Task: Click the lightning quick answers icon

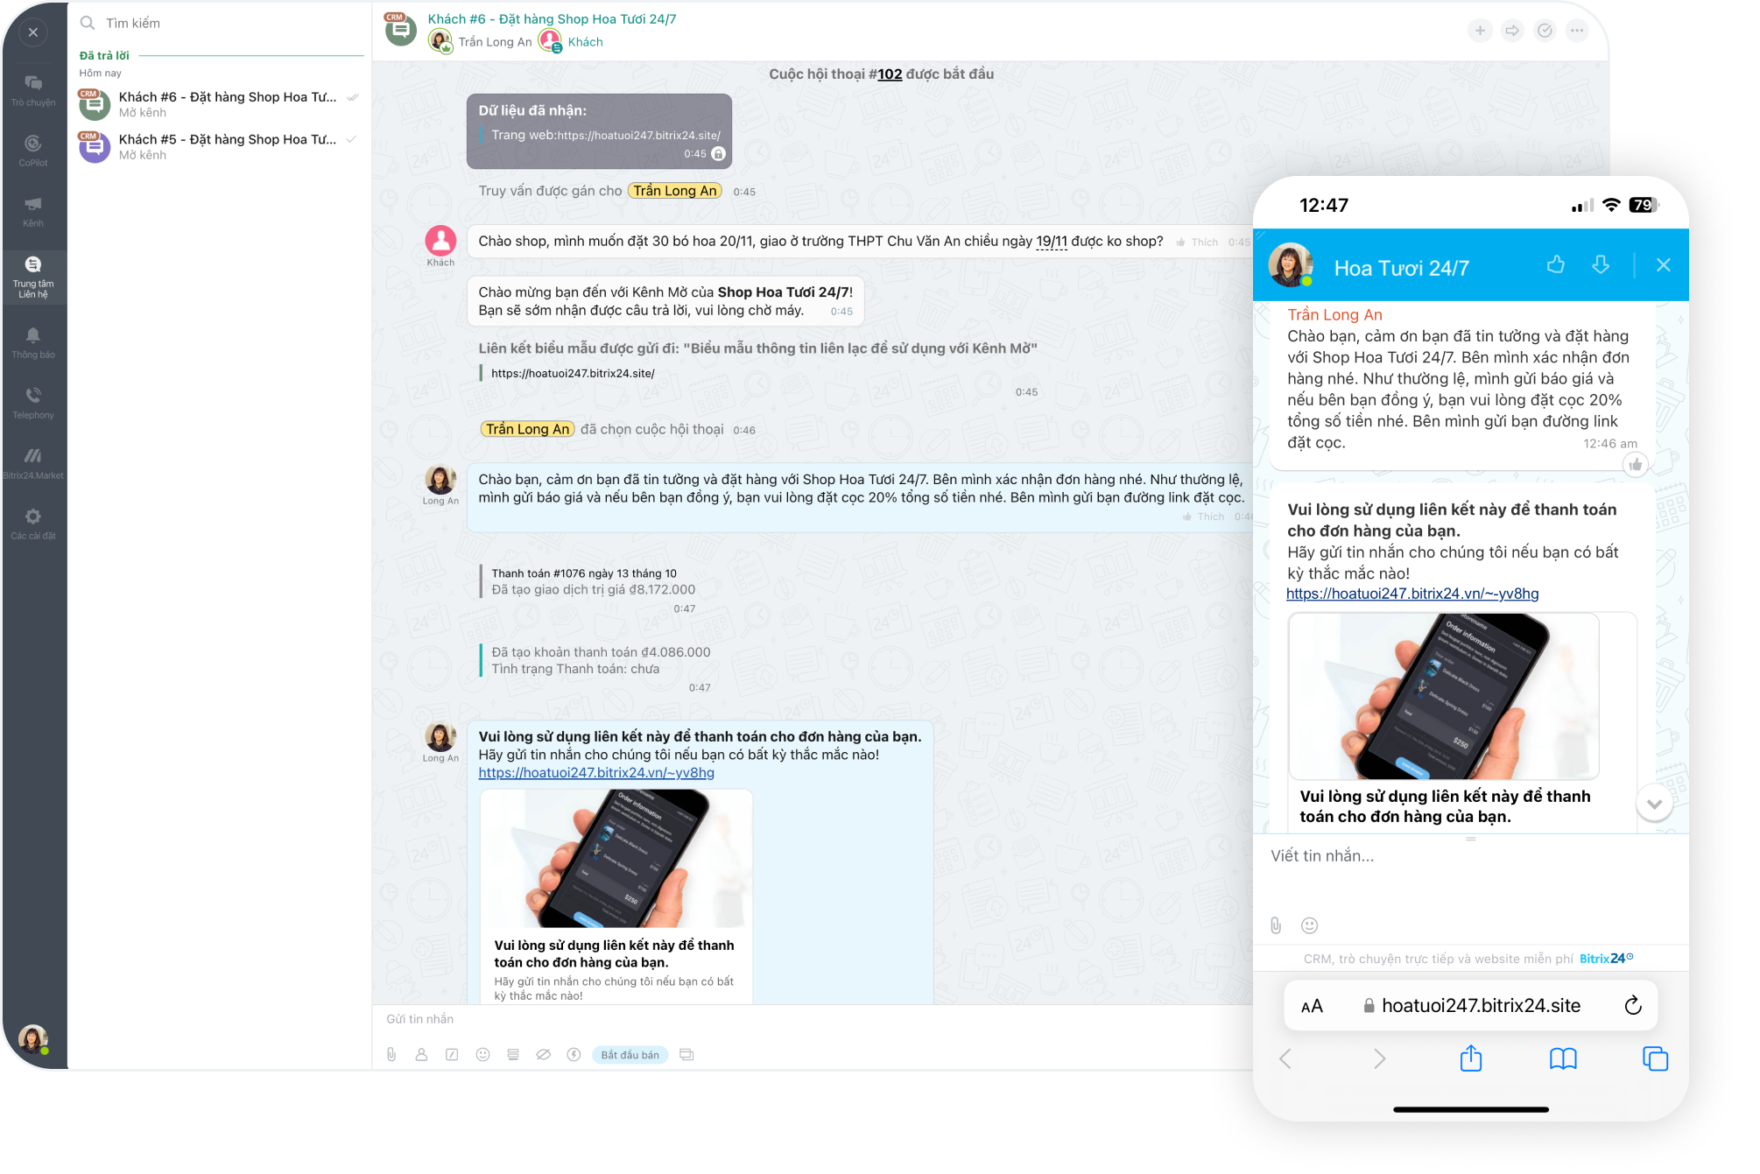Action: 574,1055
